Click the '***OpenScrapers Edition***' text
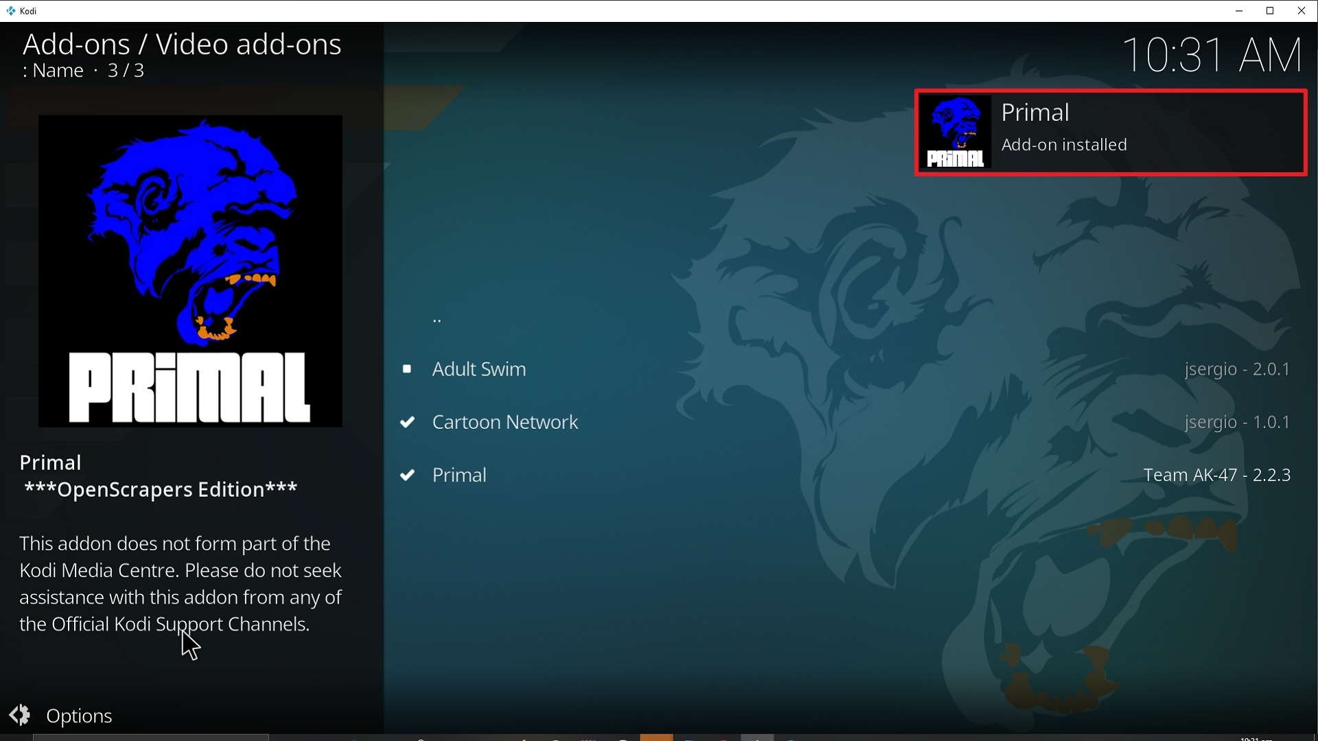This screenshot has width=1318, height=741. 161,490
